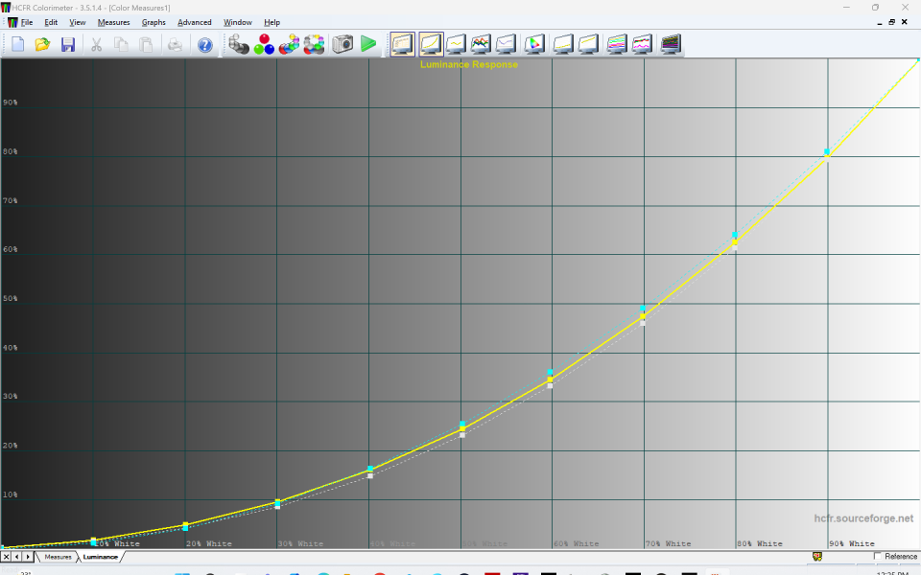Select the Luminance tab
921x575 pixels.
pos(100,557)
